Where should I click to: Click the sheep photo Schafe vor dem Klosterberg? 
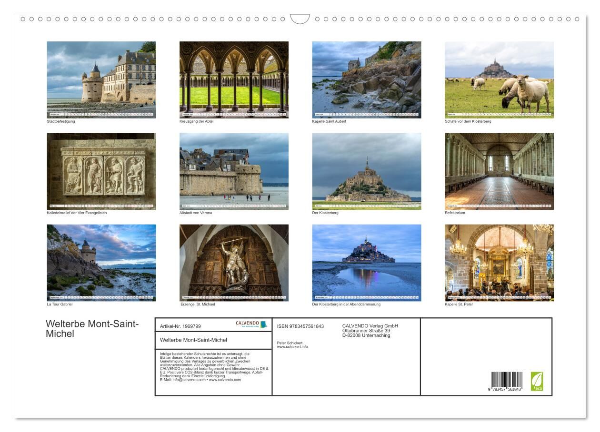point(499,79)
